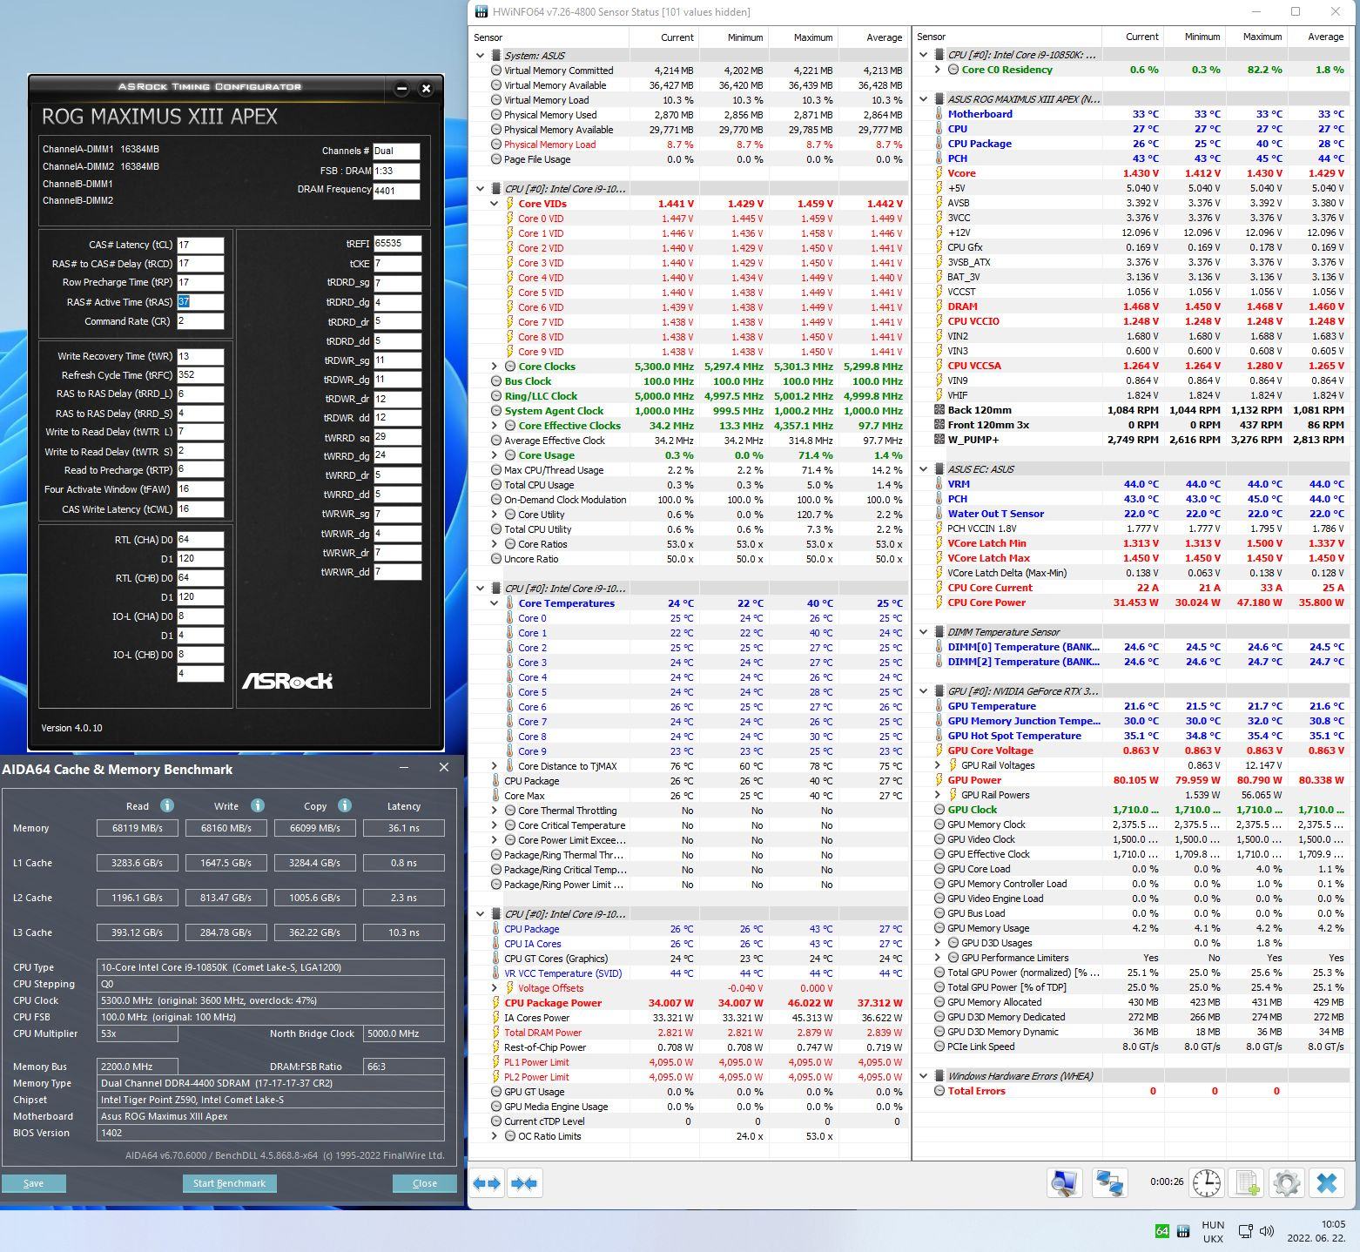
Task: Click the tREFI value field
Action: pos(398,244)
